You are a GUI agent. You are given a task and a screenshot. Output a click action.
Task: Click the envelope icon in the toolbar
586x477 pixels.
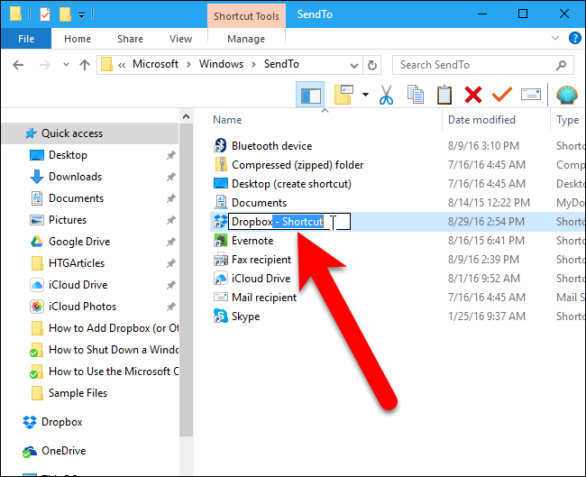click(530, 95)
